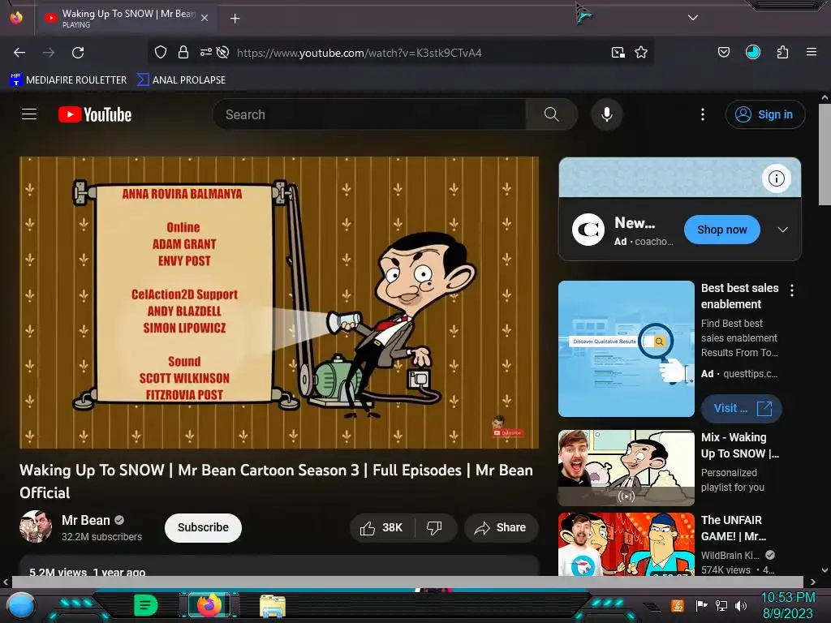This screenshot has width=831, height=623.
Task: Open the Start orb button
Action: pos(21,606)
